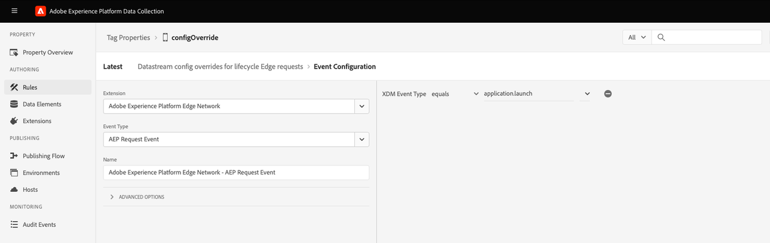
Task: Click the PUBLISHING section header
Action: coord(25,138)
